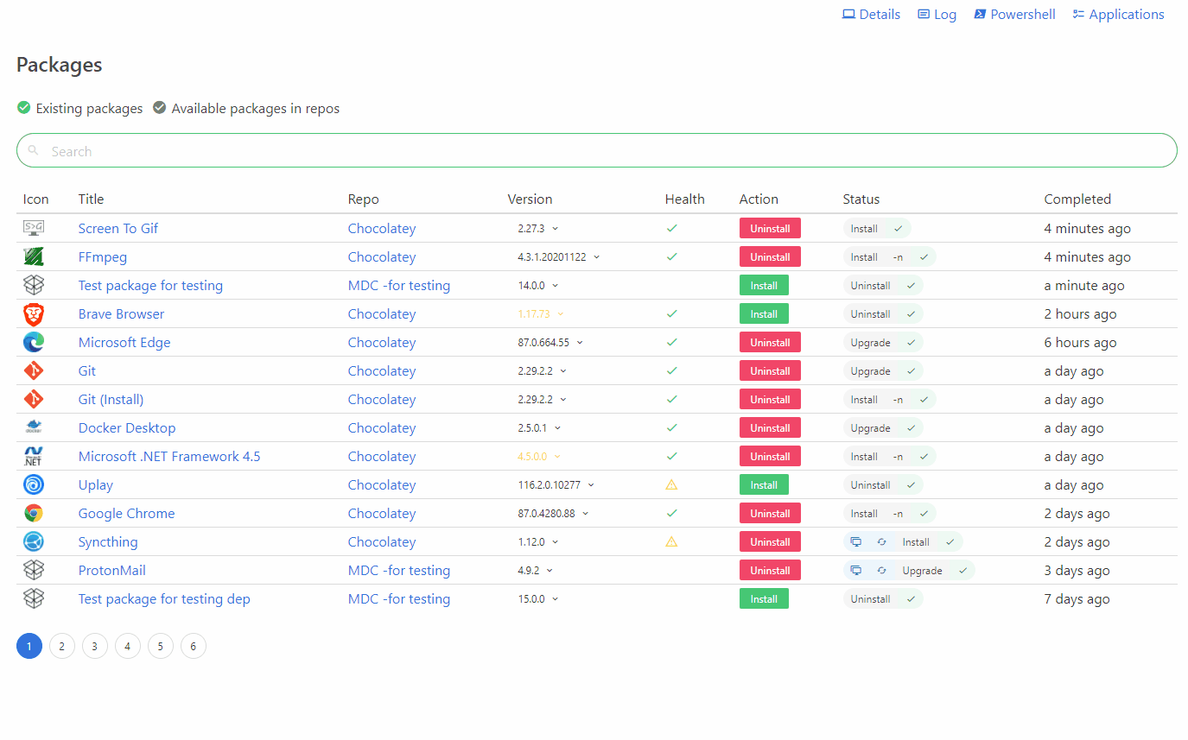The image size is (1188, 740).
Task: Expand Google Chrome version 87.0.4280.88 dropdown
Action: 553,513
